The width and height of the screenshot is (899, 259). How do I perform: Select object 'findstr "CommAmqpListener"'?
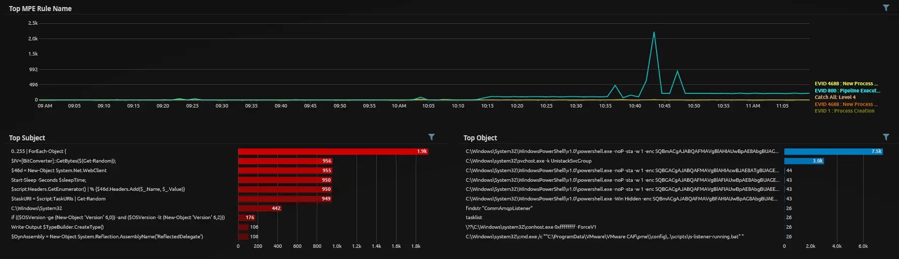click(x=499, y=209)
